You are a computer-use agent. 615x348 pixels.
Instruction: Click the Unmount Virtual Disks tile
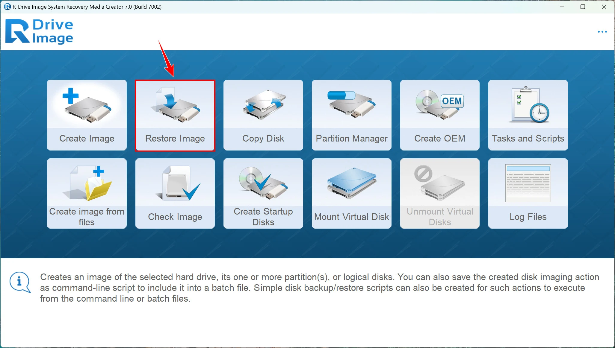(x=440, y=194)
